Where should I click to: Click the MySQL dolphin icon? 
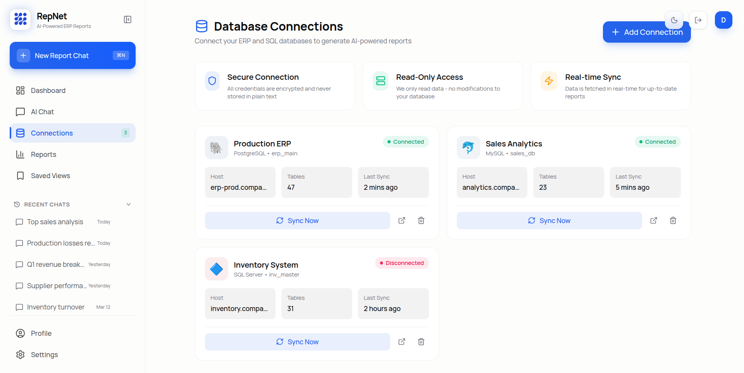point(468,148)
